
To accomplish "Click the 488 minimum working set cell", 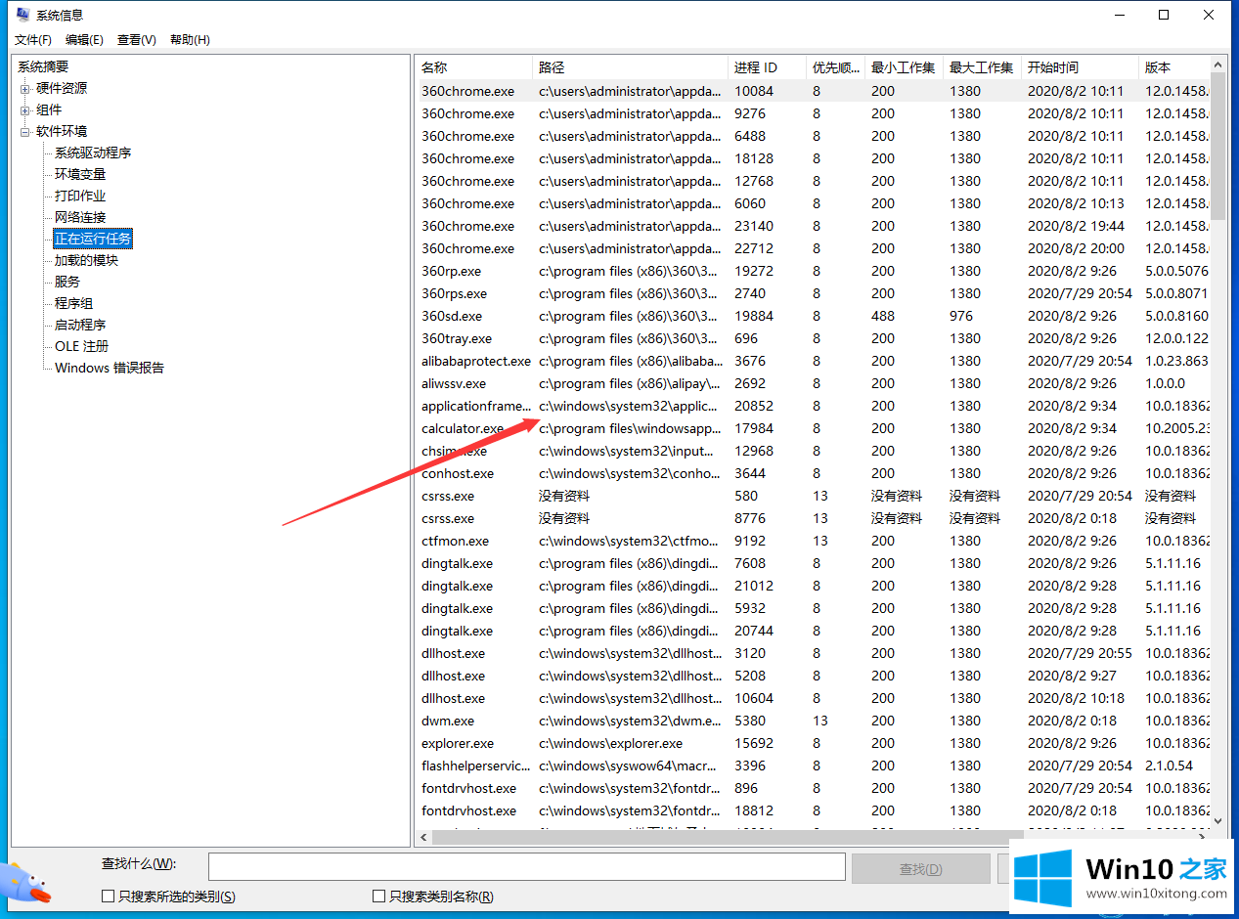I will [883, 316].
